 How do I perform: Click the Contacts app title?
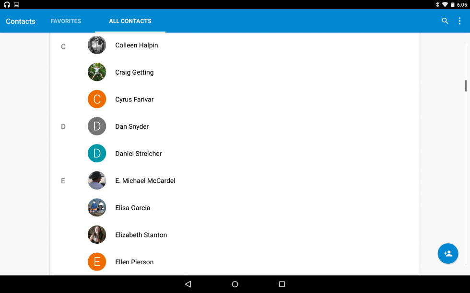click(x=20, y=21)
